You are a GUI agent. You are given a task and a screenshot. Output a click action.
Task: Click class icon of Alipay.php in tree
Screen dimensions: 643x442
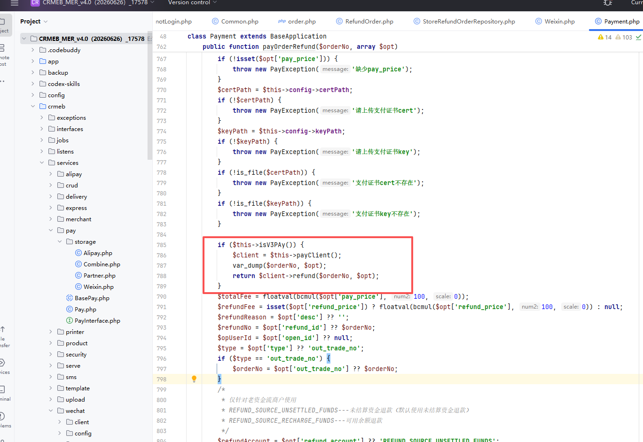click(78, 253)
